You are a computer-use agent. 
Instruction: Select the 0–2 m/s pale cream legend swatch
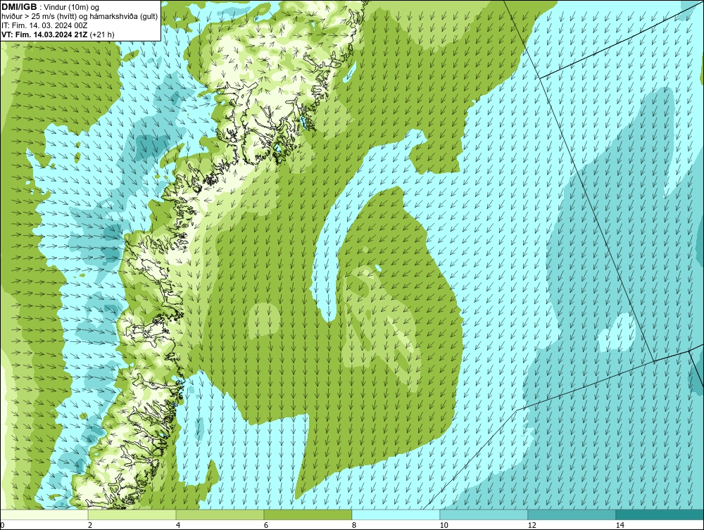pos(44,515)
